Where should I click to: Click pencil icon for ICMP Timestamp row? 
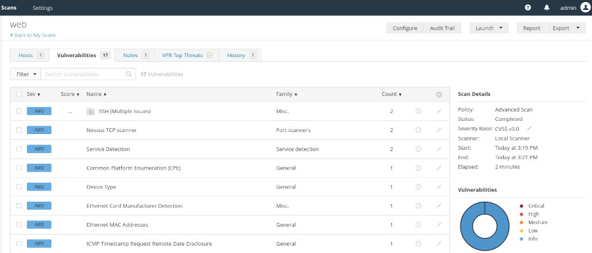pyautogui.click(x=439, y=244)
